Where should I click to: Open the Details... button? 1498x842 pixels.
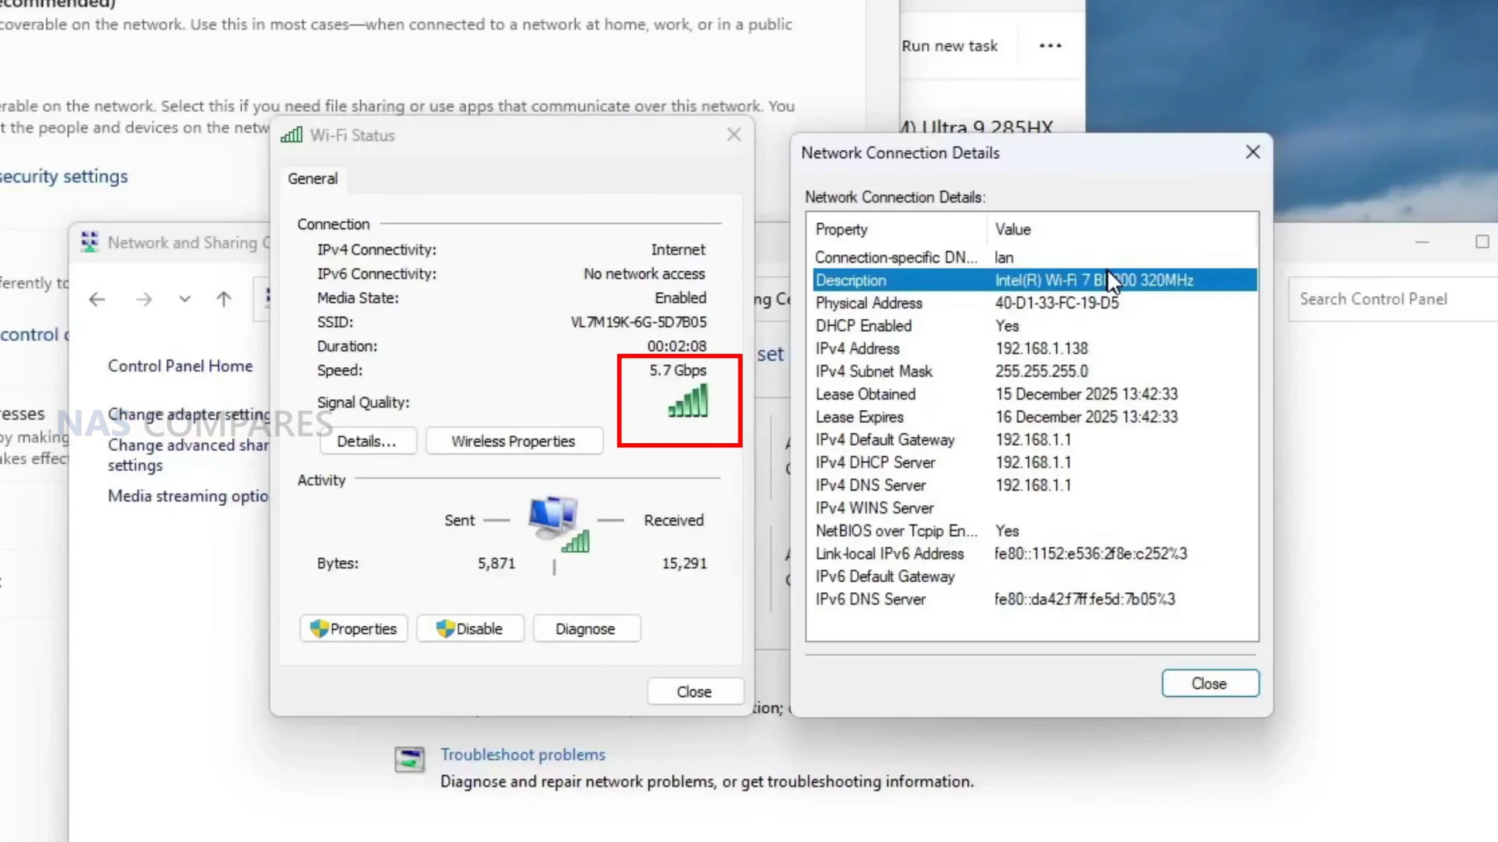[367, 441]
